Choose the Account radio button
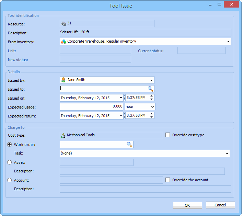Image resolution: width=242 pixels, height=216 pixels. (x=10, y=180)
